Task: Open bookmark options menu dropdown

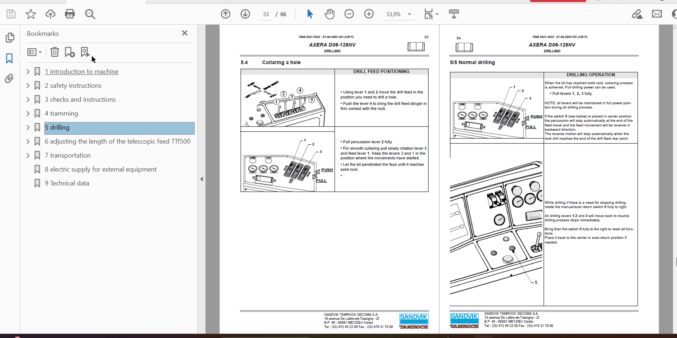Action: tap(34, 52)
